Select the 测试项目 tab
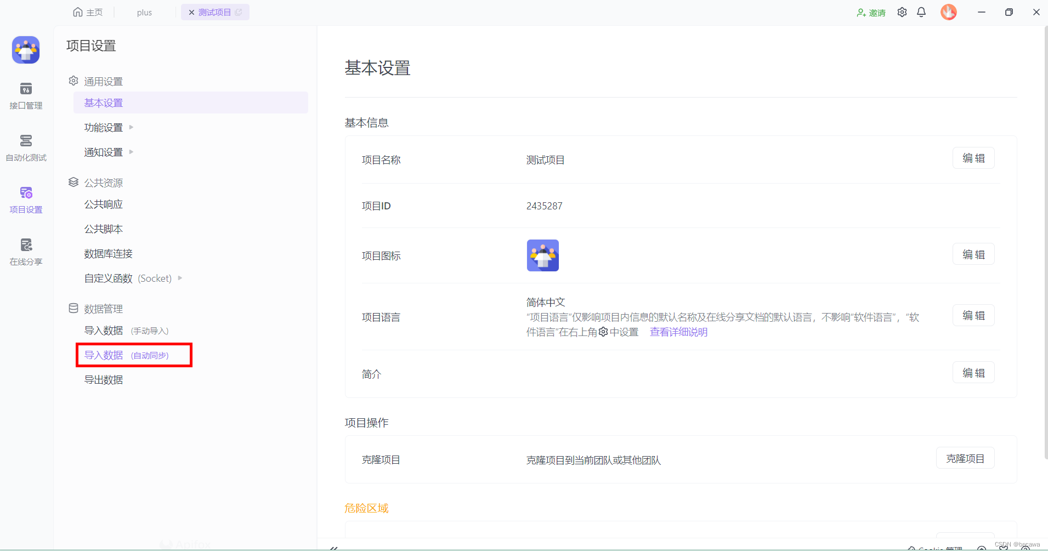Screen dimensions: 1048x552 (x=215, y=12)
